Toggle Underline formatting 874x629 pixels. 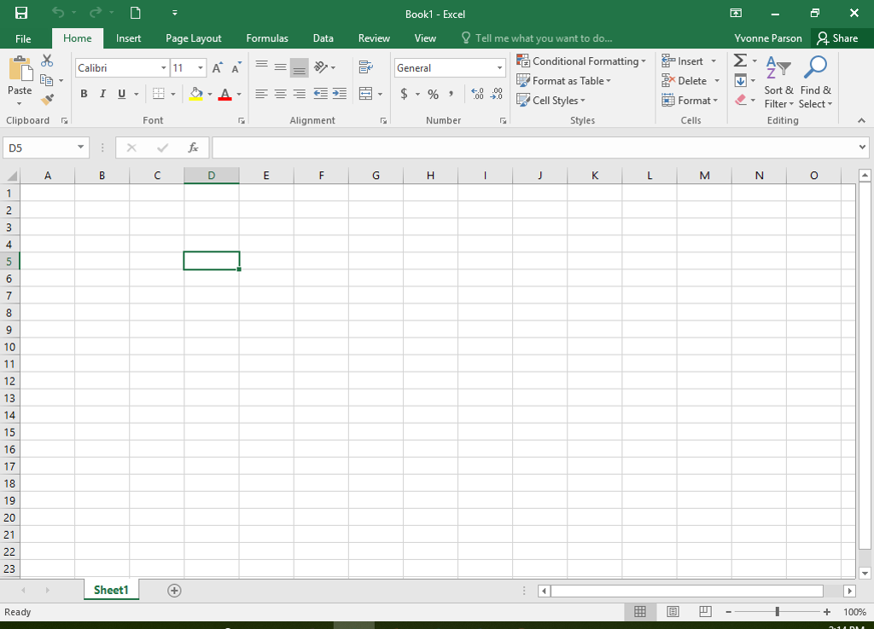pos(121,94)
